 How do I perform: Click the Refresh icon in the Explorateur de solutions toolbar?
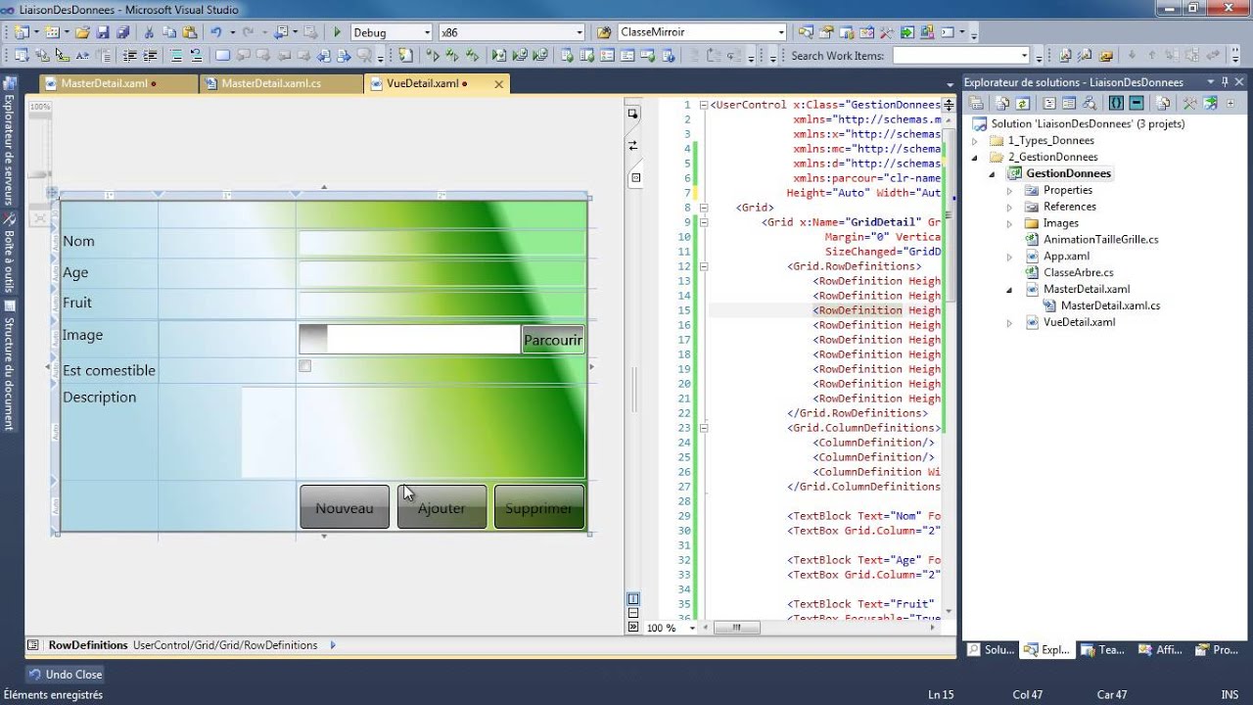(x=1022, y=103)
